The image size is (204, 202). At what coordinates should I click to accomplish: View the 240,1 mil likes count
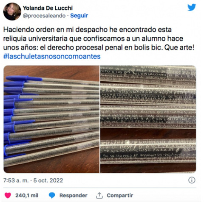(x=27, y=195)
